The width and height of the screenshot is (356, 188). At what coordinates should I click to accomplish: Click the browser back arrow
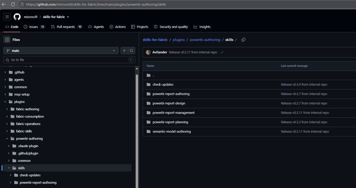point(4,4)
